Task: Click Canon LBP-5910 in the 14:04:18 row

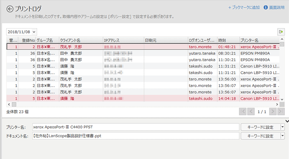Action: point(259,99)
